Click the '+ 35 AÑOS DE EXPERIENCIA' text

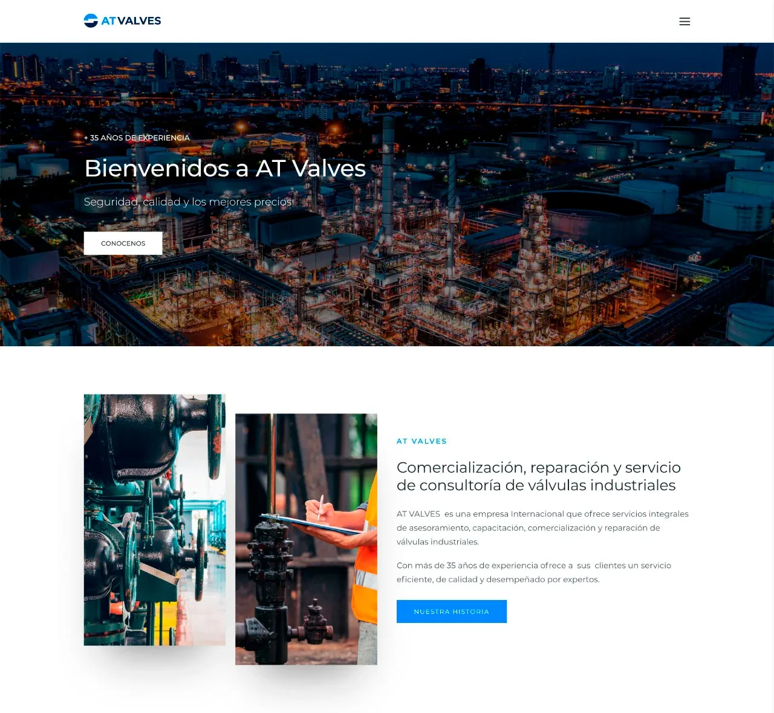[x=137, y=138]
